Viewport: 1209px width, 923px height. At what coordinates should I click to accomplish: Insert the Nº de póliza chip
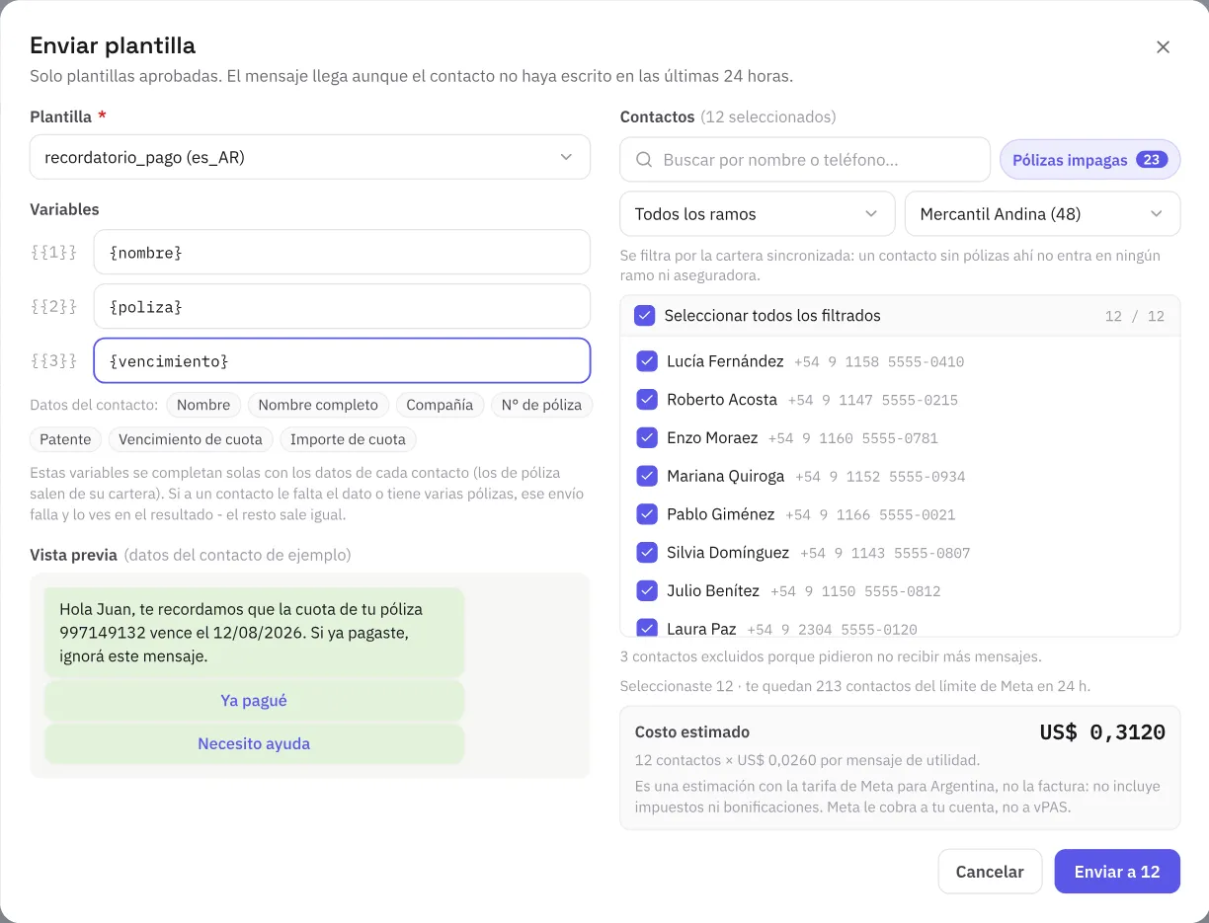[x=541, y=405]
